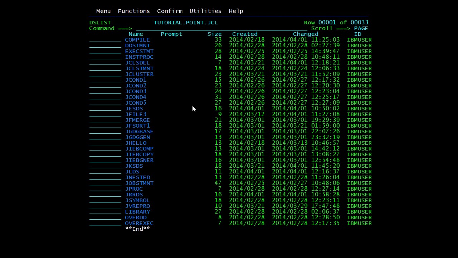Select the JRRDS member
Image resolution: width=458 pixels, height=258 pixels.
pos(134,195)
